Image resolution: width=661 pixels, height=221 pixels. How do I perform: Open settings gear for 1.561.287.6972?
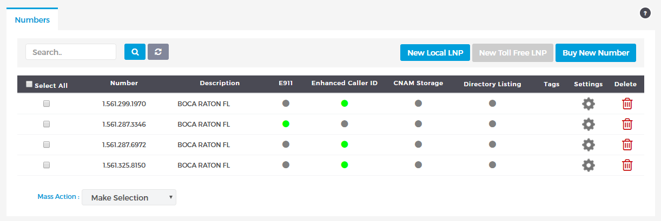(588, 144)
